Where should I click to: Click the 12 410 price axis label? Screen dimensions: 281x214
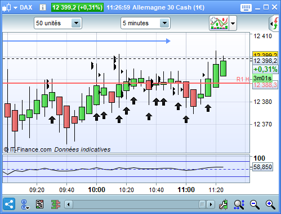(x=262, y=36)
